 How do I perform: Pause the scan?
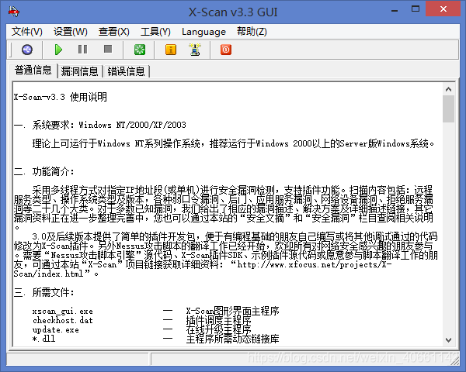[82, 50]
